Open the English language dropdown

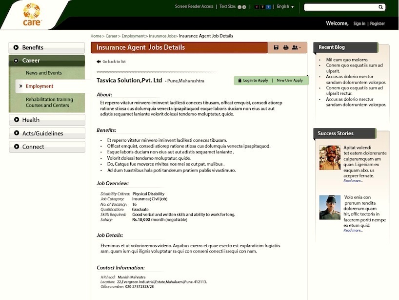click(x=285, y=7)
